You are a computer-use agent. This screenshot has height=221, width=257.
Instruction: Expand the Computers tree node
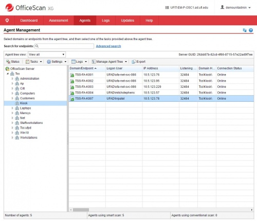click(x=12, y=94)
